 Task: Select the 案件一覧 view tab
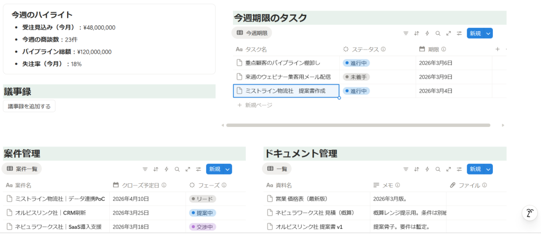point(22,169)
